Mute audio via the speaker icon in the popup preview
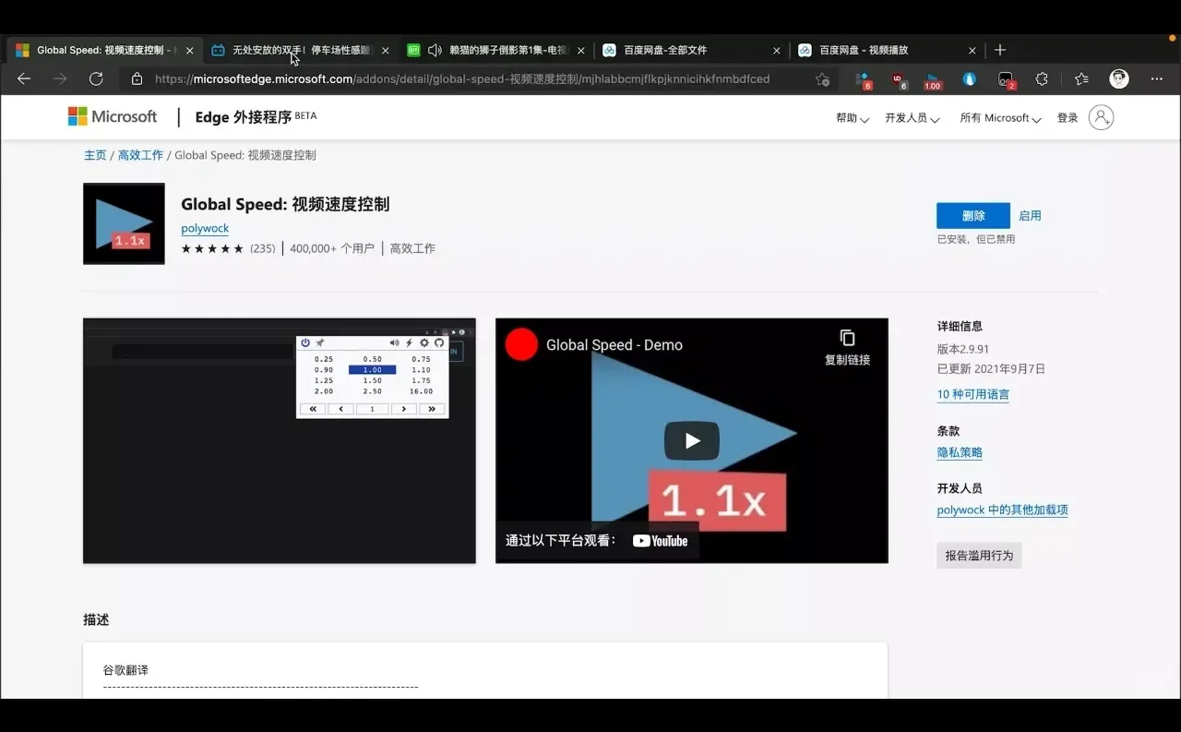1181x732 pixels. (x=394, y=342)
